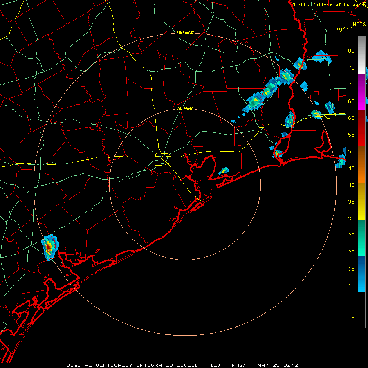Click the "35" value on the VIL scale

351,202
